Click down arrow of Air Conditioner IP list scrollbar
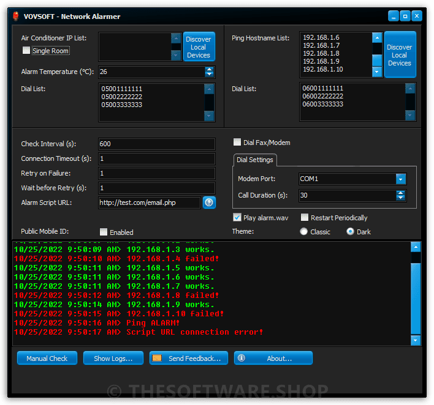Viewport: 434px width, 405px height. (x=176, y=56)
